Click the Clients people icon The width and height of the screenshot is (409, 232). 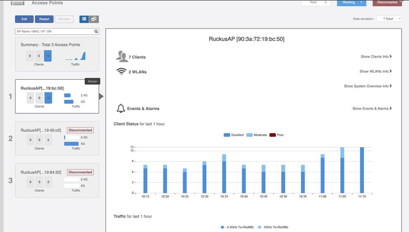[122, 56]
